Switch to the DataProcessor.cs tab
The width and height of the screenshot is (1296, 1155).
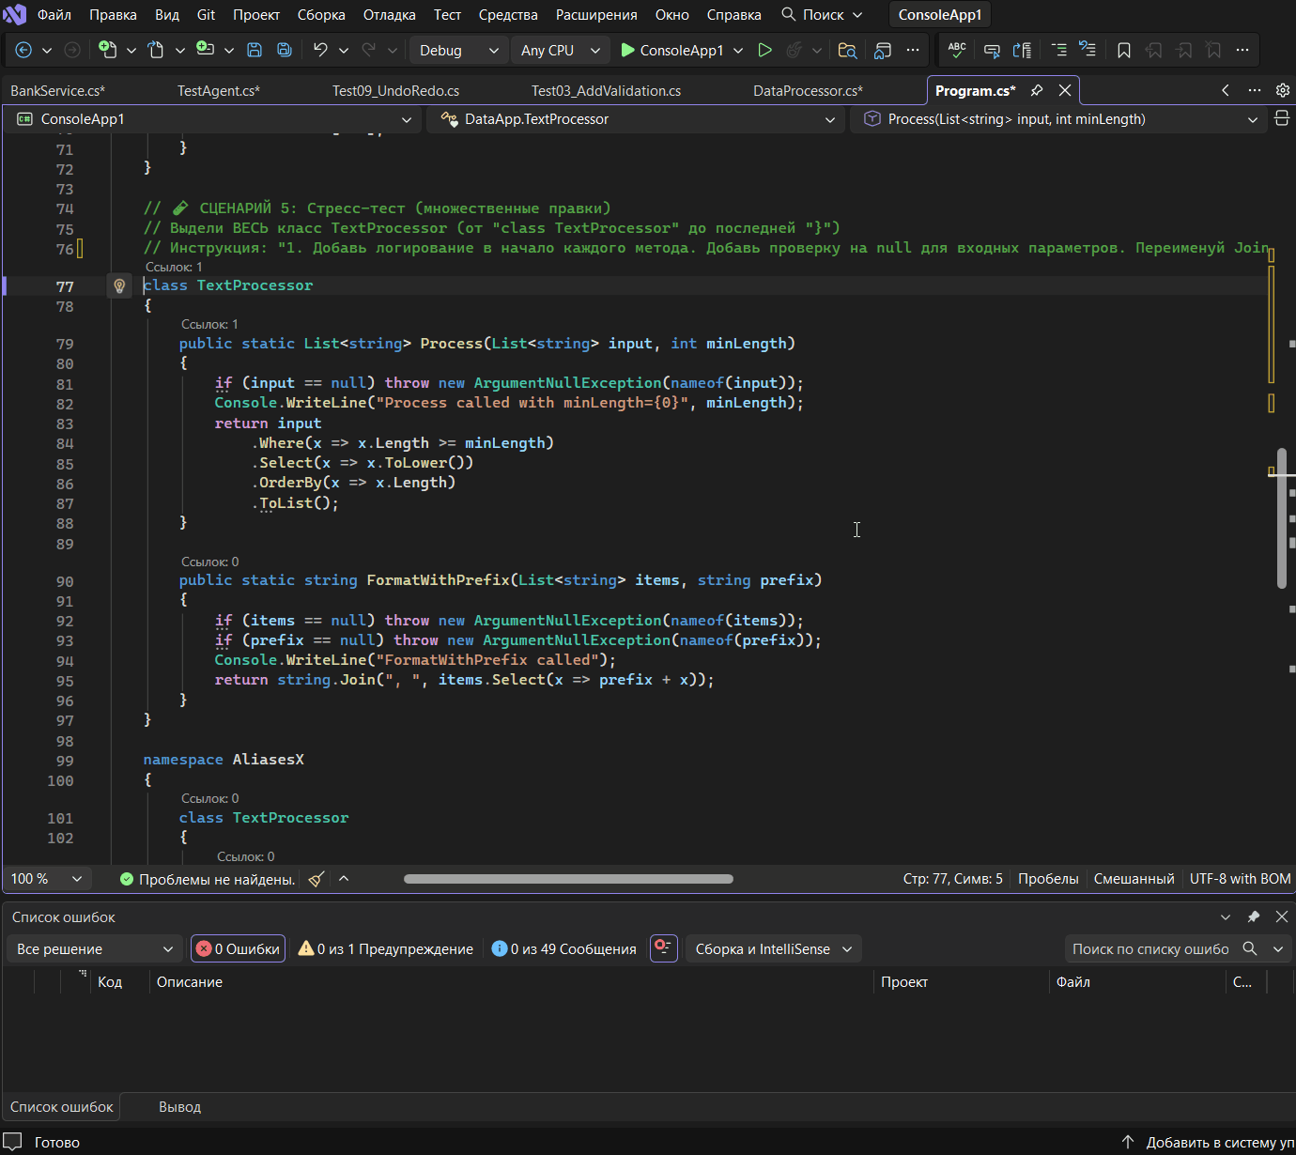coord(808,90)
